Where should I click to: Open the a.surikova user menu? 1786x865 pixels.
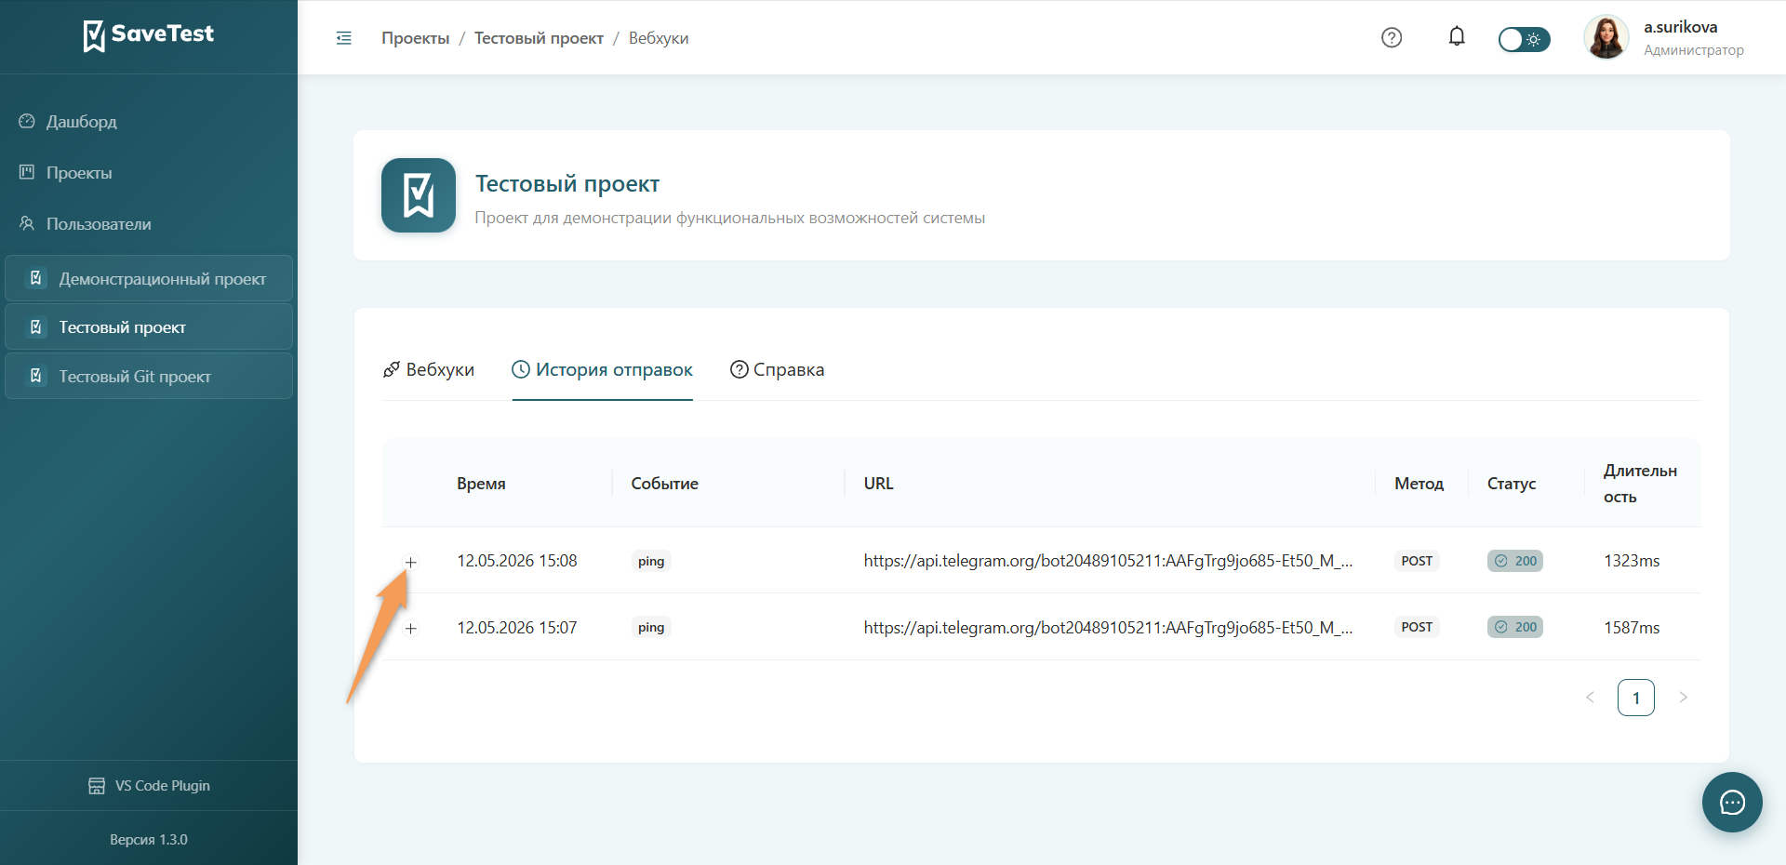coord(1663,38)
